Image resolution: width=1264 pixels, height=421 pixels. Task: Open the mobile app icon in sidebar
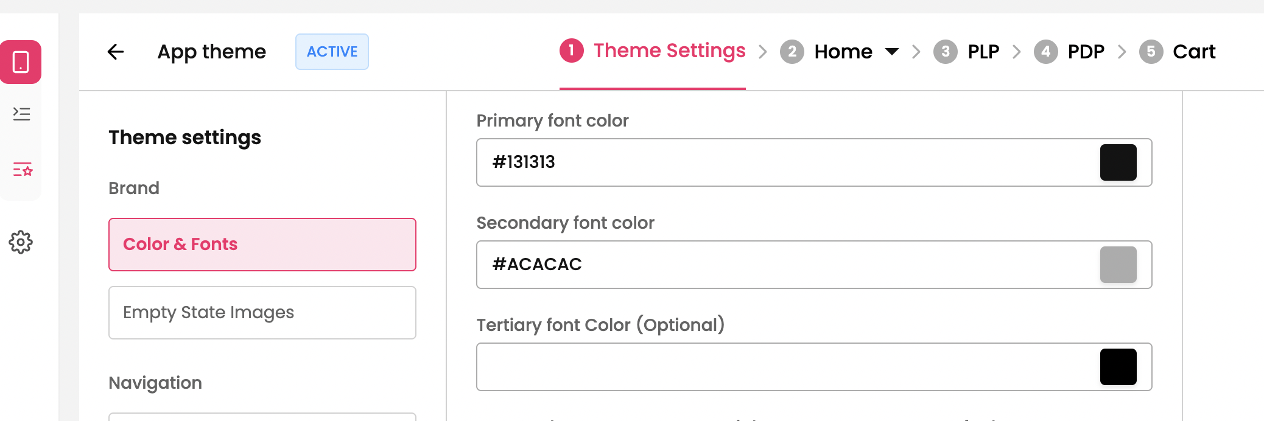21,62
